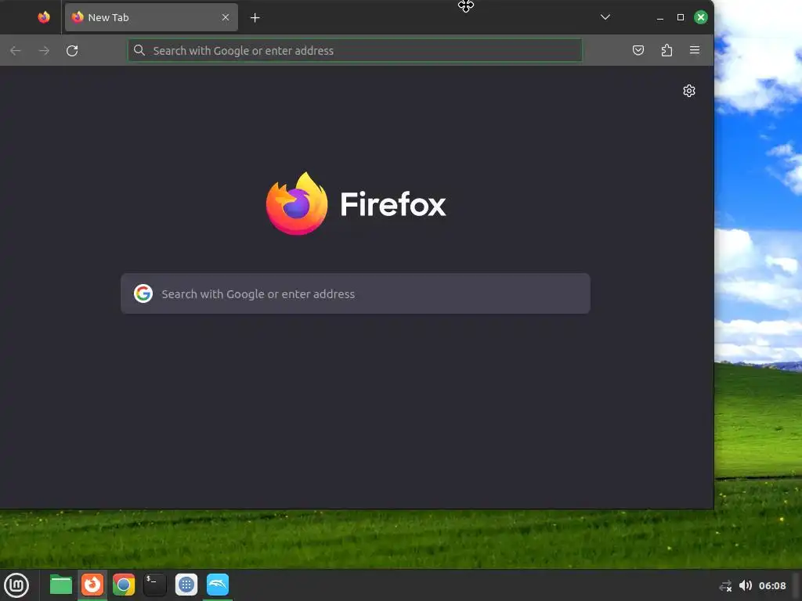802x601 pixels.
Task: Maximize the Firefox window
Action: 681,17
